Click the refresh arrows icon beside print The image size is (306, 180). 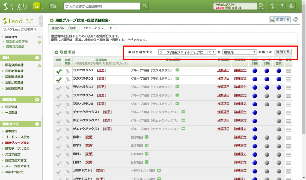295,20
